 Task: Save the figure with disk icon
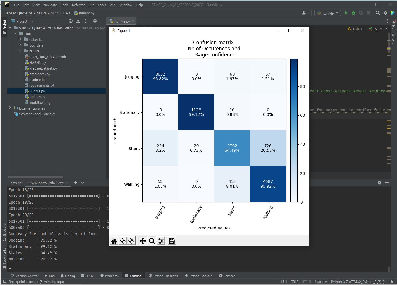[172, 241]
